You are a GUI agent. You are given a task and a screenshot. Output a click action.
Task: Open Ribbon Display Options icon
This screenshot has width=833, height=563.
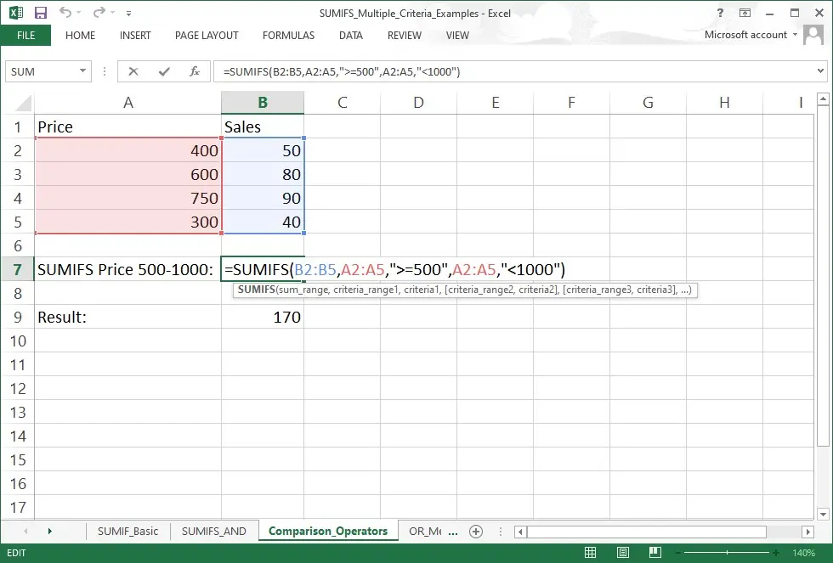(745, 13)
